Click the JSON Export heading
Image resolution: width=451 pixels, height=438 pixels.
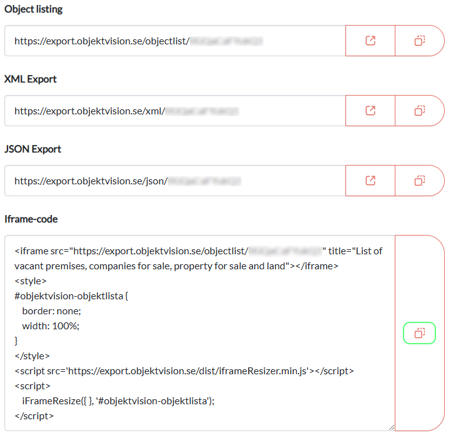[x=32, y=149]
